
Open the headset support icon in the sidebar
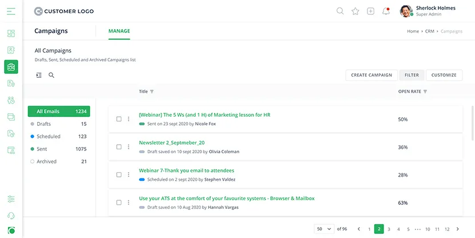[x=11, y=216]
